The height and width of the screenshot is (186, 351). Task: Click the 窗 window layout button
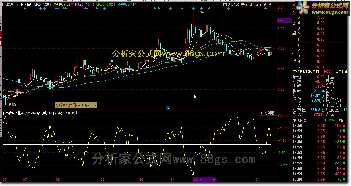pyautogui.click(x=257, y=4)
